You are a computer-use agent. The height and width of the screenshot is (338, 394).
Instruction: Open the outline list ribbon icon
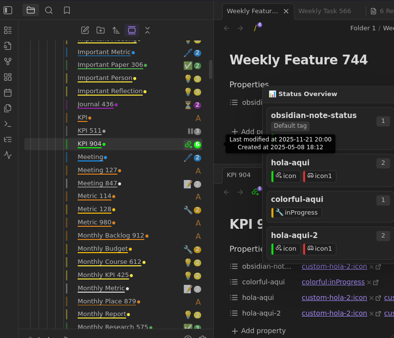point(8,139)
